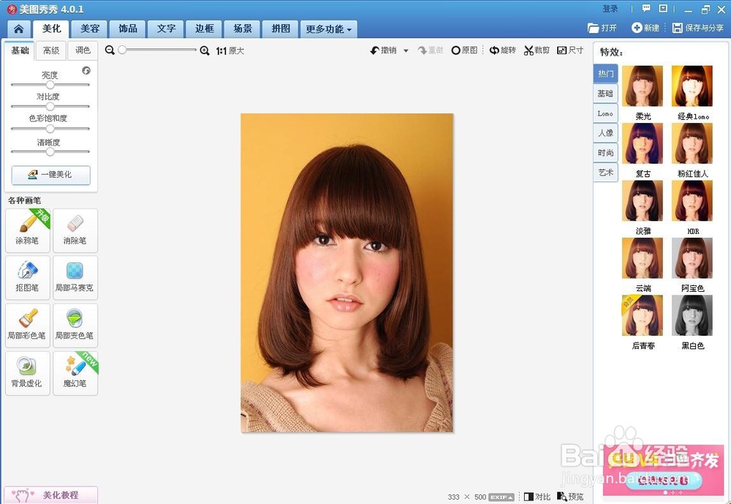
Task: Open the title bar dropdown menu icon
Action: coord(663,8)
